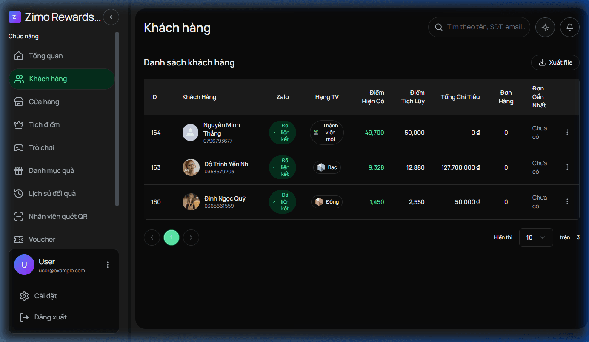Open the Voucher ticket menu
Viewport: 589px width, 342px height.
(x=42, y=240)
